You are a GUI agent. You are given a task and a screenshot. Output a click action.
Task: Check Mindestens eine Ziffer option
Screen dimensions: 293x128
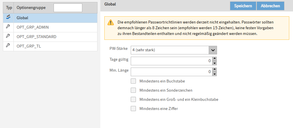[133, 109]
